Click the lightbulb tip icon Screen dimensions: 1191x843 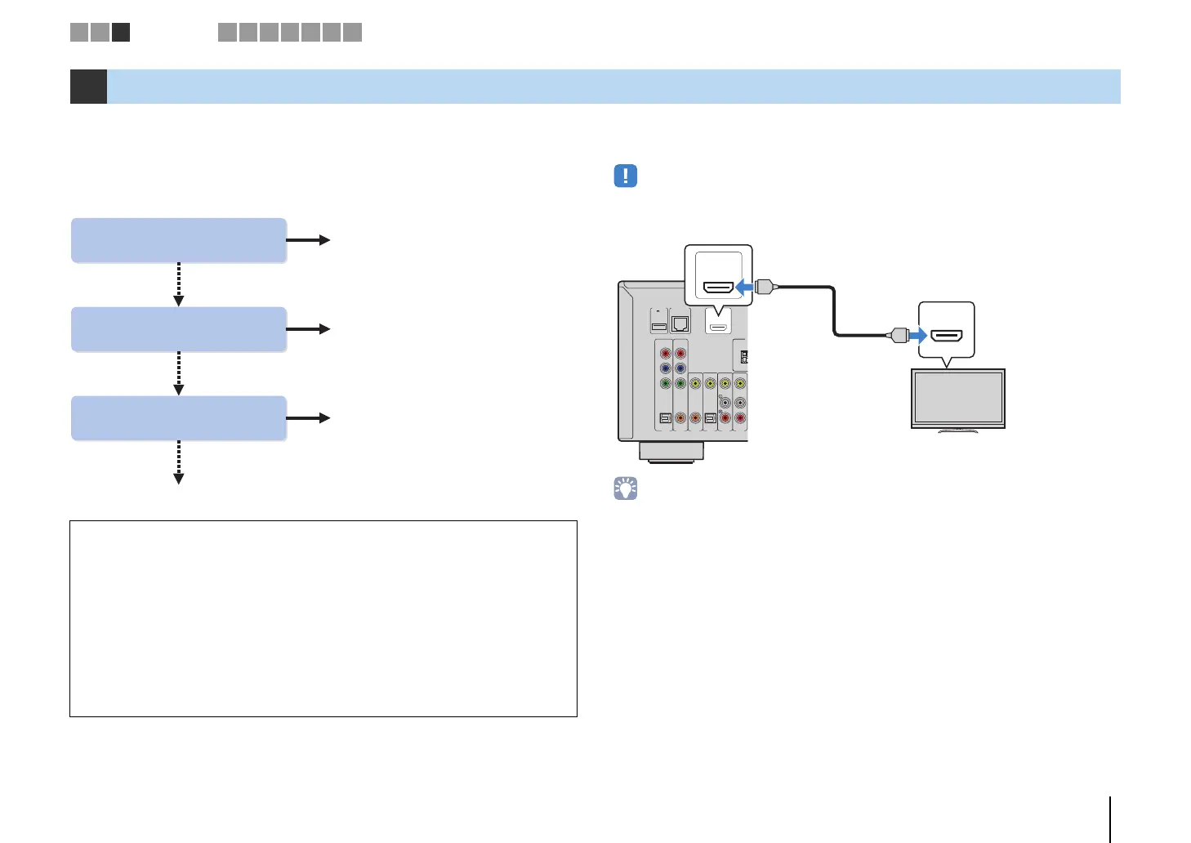(625, 488)
